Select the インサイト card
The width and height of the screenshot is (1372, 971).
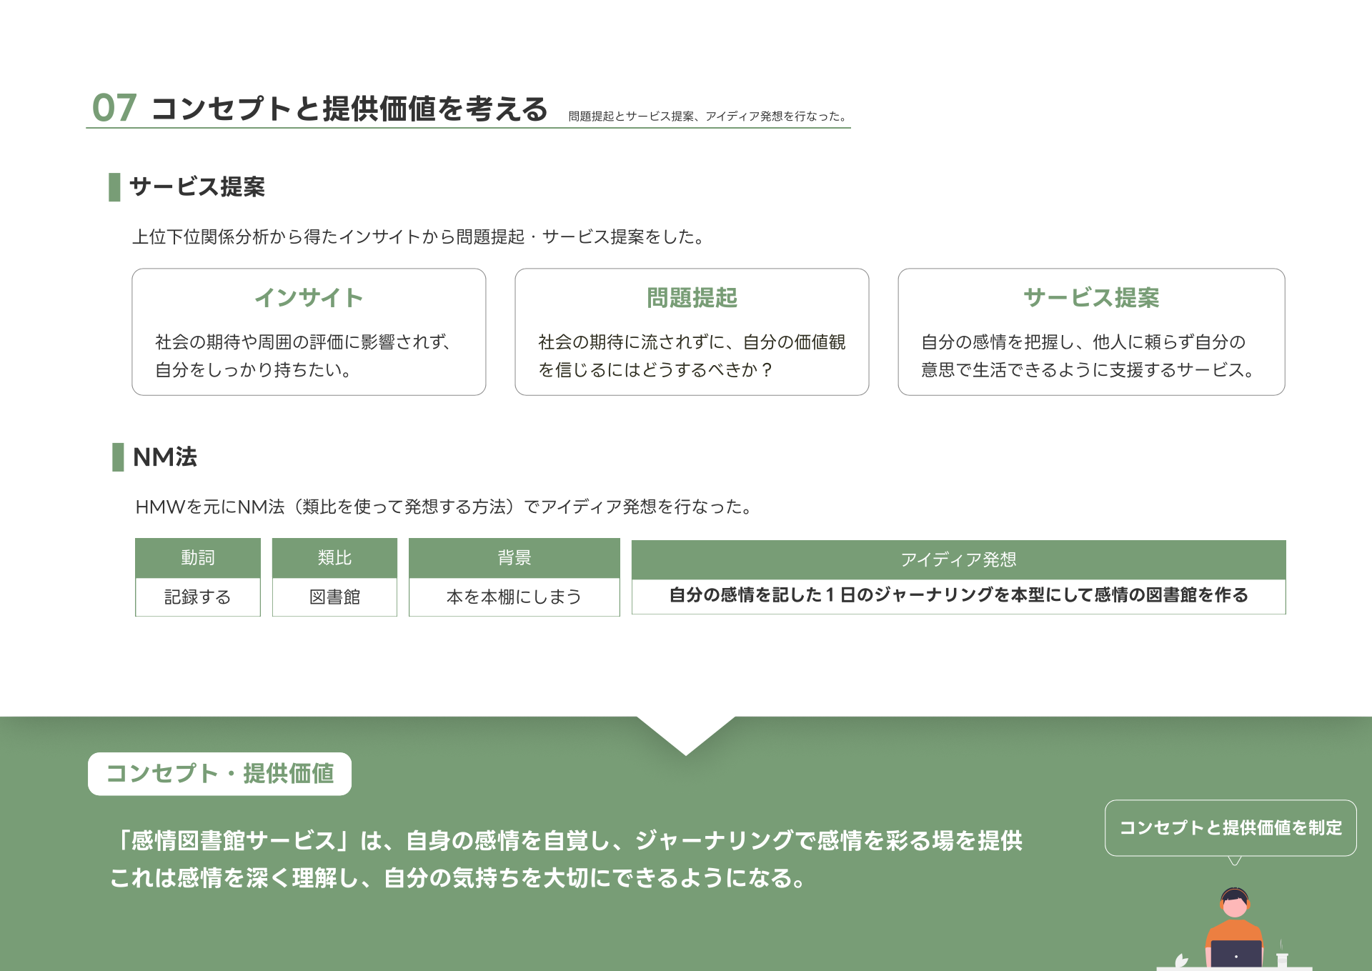(309, 332)
